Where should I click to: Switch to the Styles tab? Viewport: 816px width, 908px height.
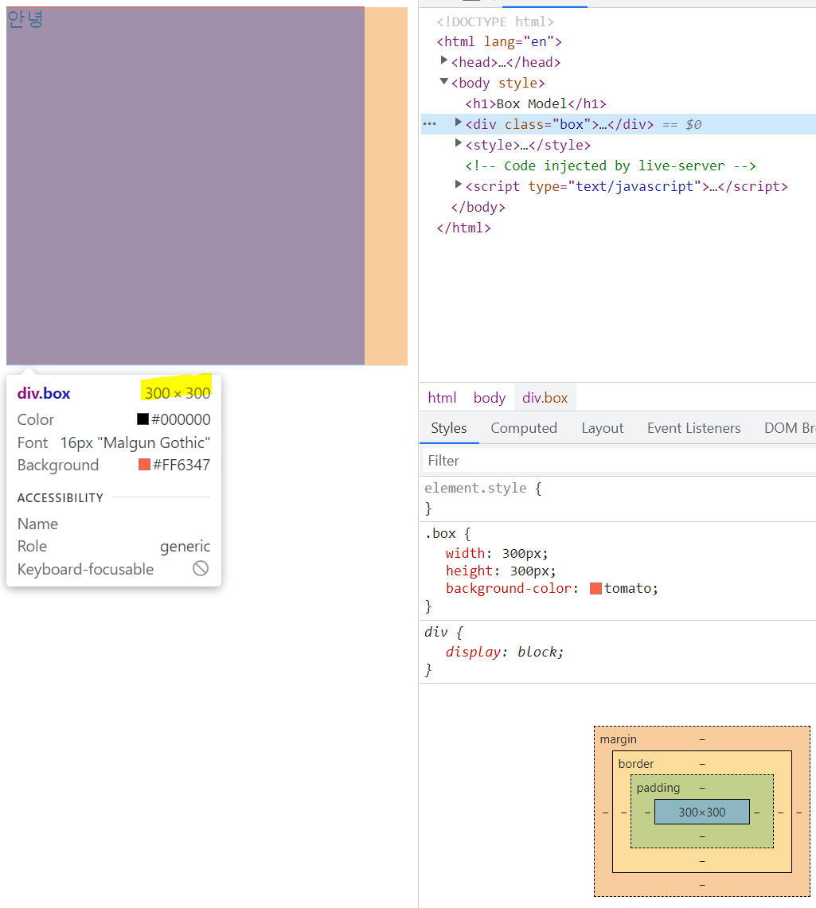pos(449,428)
